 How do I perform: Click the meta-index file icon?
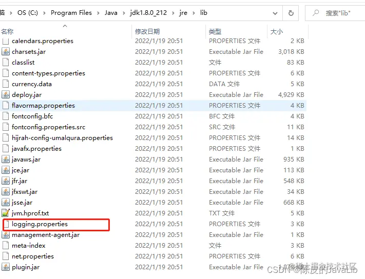point(6,245)
